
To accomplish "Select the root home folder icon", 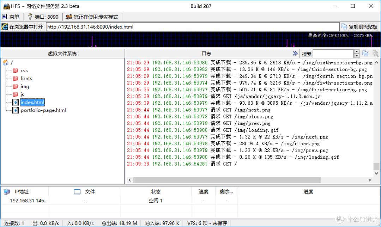I will click(6, 63).
